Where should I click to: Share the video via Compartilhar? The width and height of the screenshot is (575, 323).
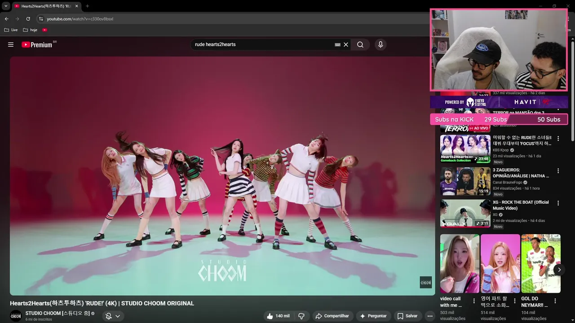point(332,316)
